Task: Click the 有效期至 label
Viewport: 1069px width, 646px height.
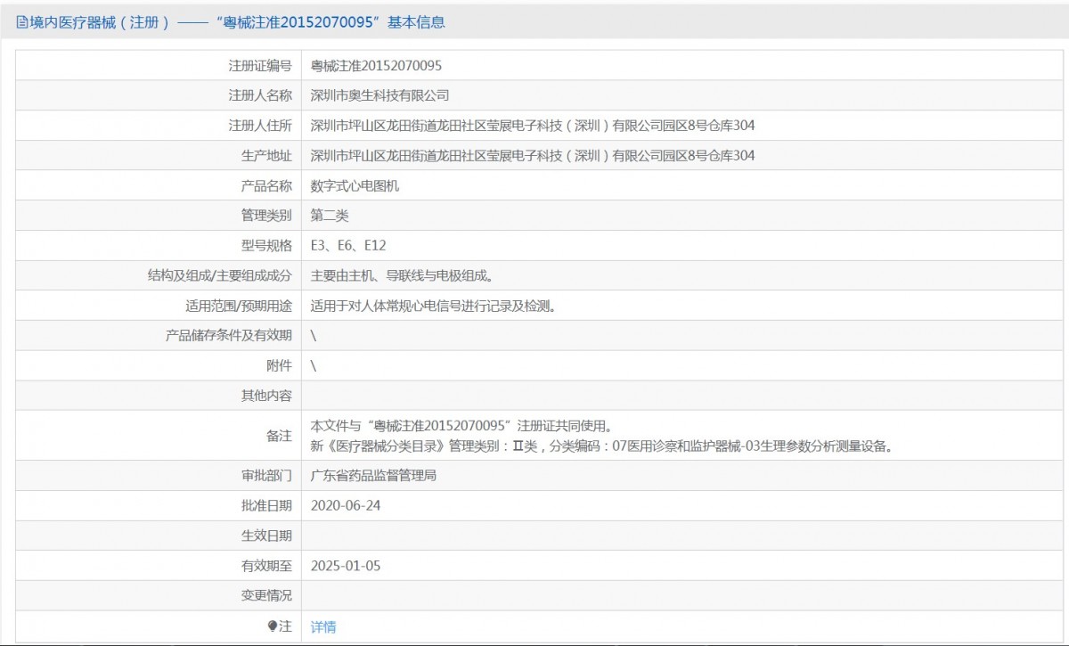Action: [x=266, y=566]
